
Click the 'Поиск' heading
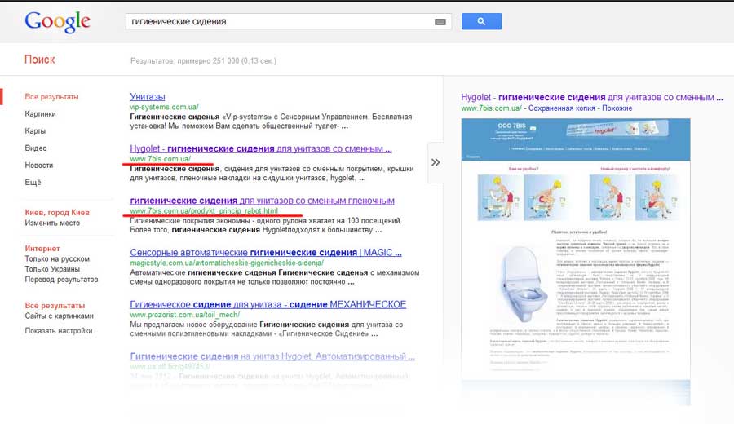coord(40,60)
